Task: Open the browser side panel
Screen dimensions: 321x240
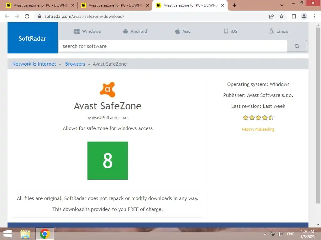Action: 294,16
